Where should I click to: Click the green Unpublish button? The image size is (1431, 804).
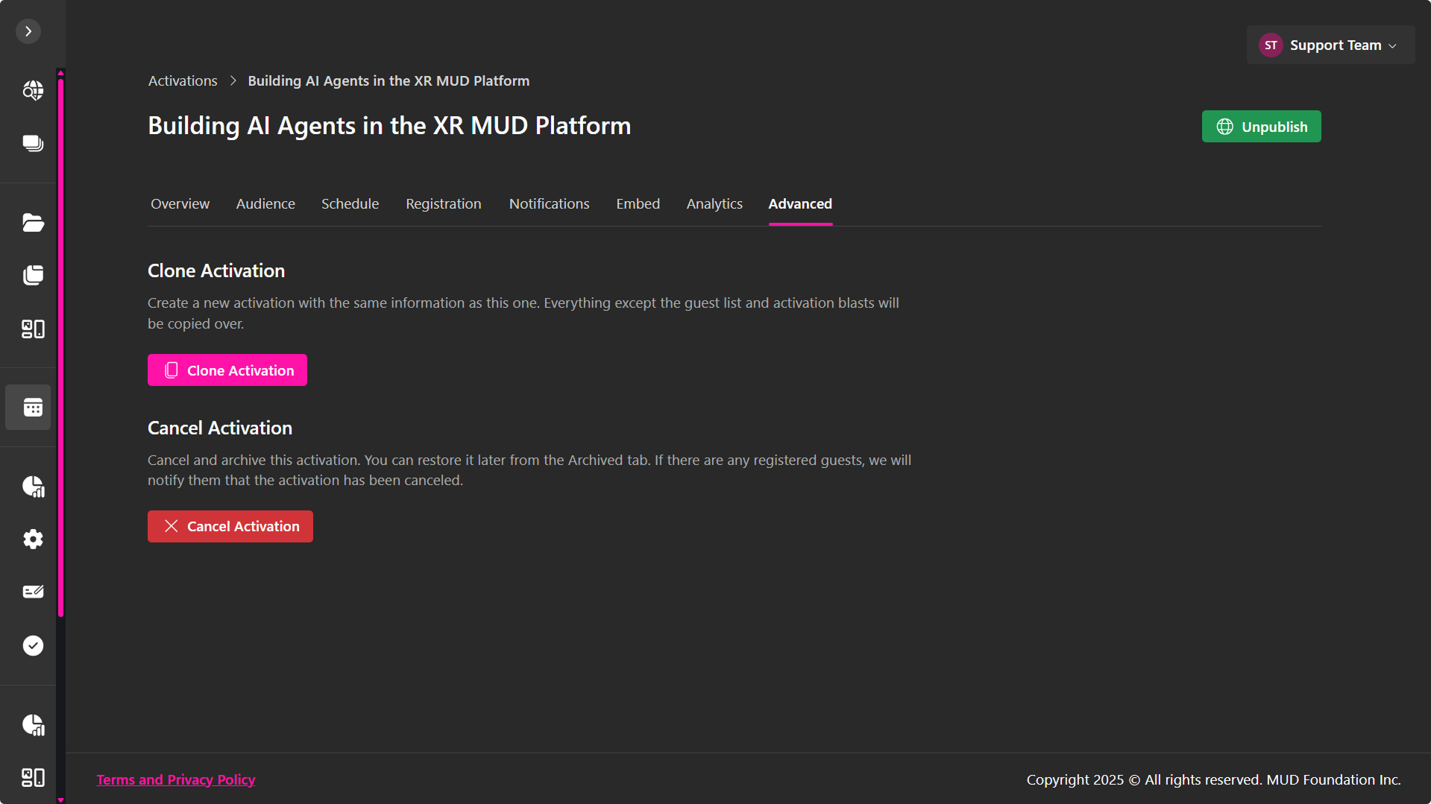1261,127
